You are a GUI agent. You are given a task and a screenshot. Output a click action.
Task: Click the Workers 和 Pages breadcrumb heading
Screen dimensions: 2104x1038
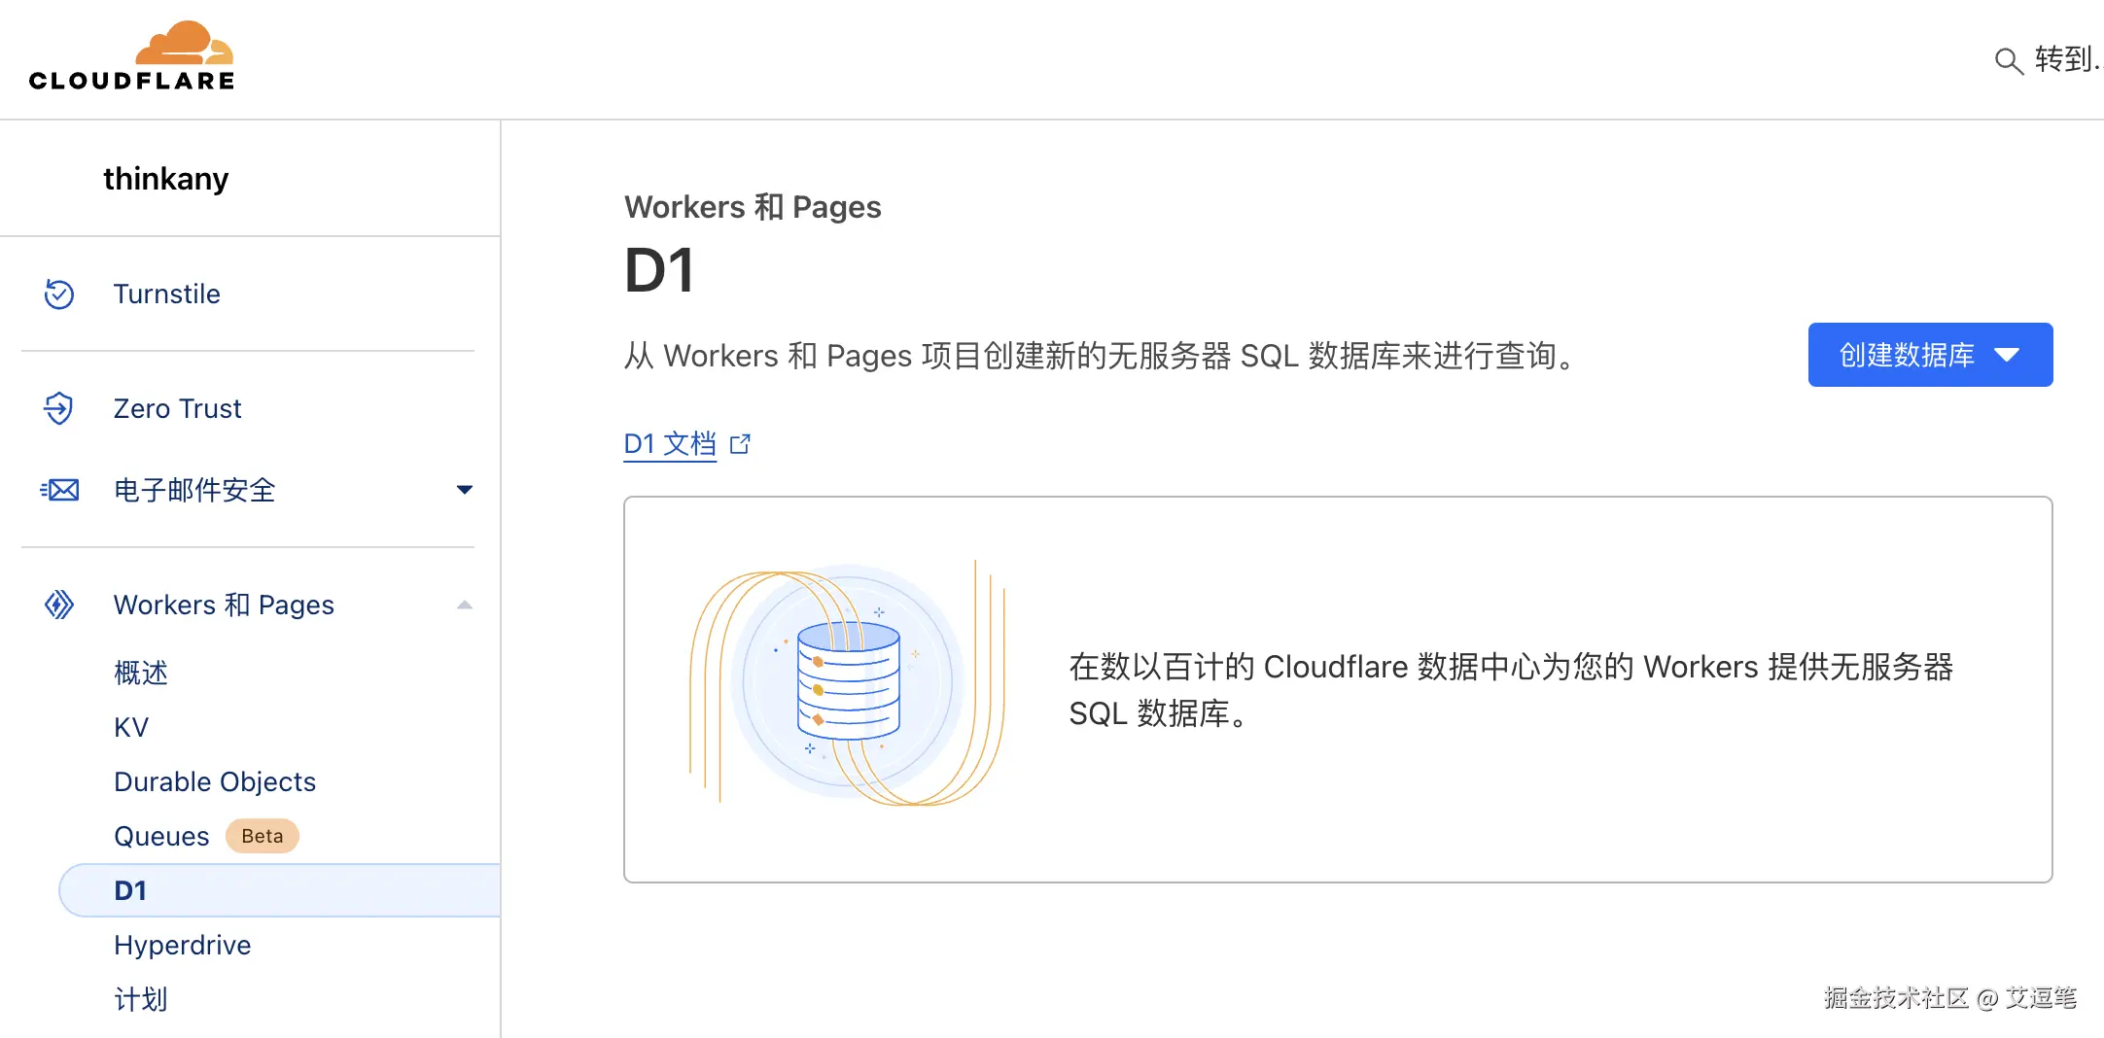[x=753, y=207]
